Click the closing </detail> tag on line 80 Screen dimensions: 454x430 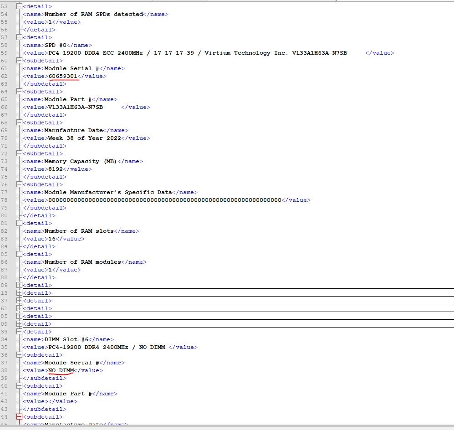[39, 215]
